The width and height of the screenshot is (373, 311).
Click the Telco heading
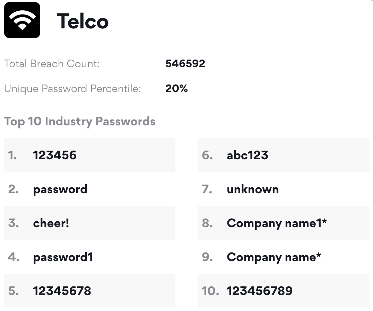coord(83,21)
